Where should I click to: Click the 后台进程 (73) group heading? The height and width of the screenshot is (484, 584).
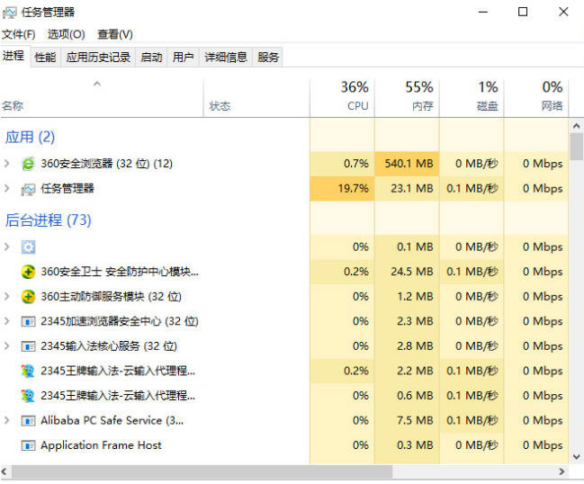[48, 220]
